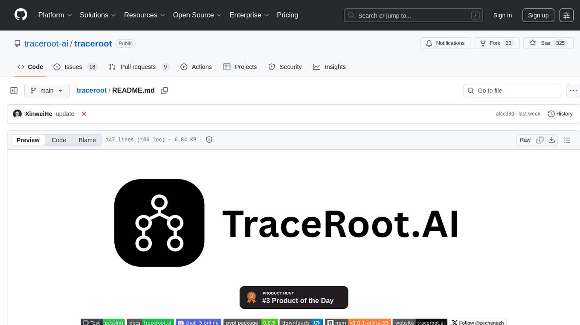Switch to the Code tab
The width and height of the screenshot is (580, 325).
pos(30,67)
